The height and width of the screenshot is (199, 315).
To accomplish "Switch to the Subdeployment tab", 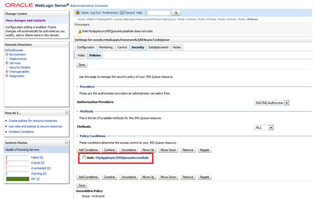I will (x=158, y=47).
